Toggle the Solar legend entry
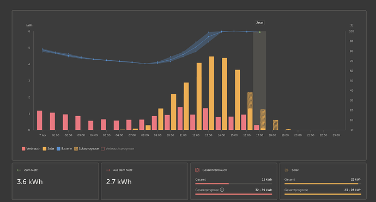Viewport: 376px width, 202px height. [48, 149]
